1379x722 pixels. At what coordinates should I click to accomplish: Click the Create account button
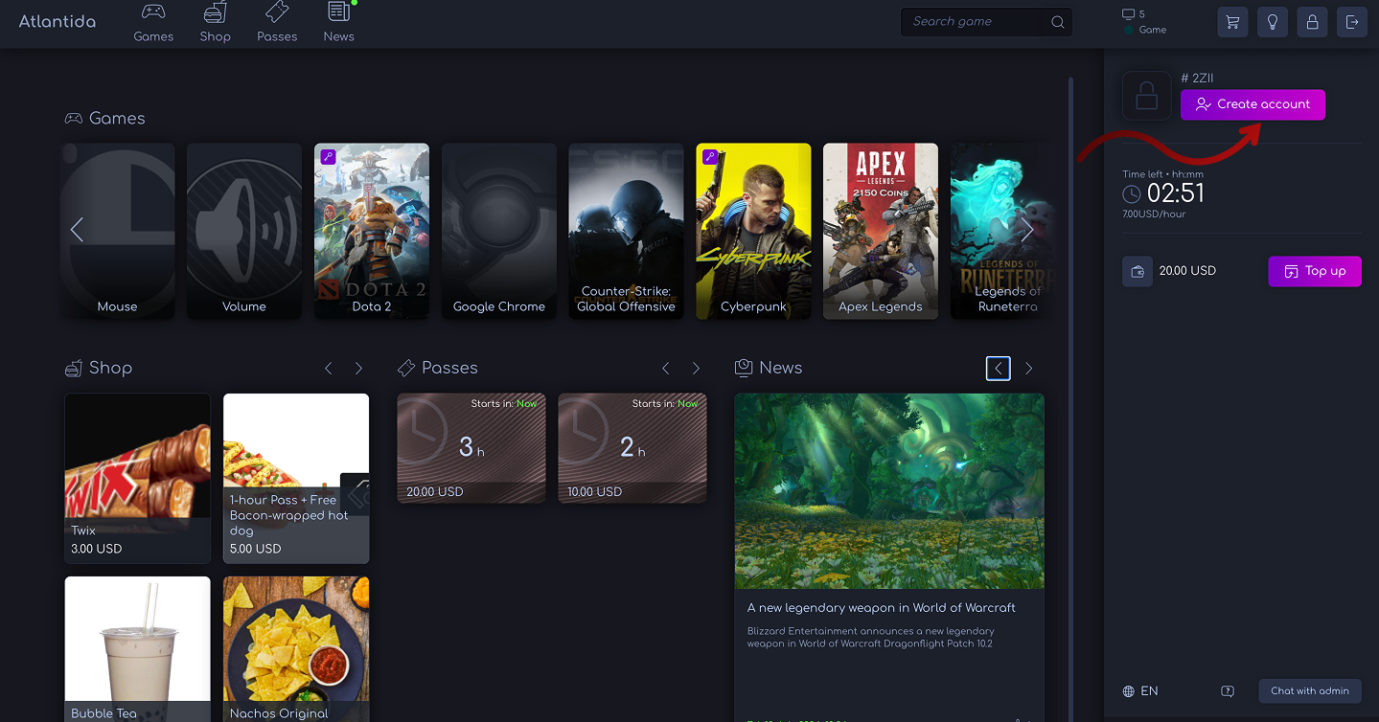(1253, 104)
